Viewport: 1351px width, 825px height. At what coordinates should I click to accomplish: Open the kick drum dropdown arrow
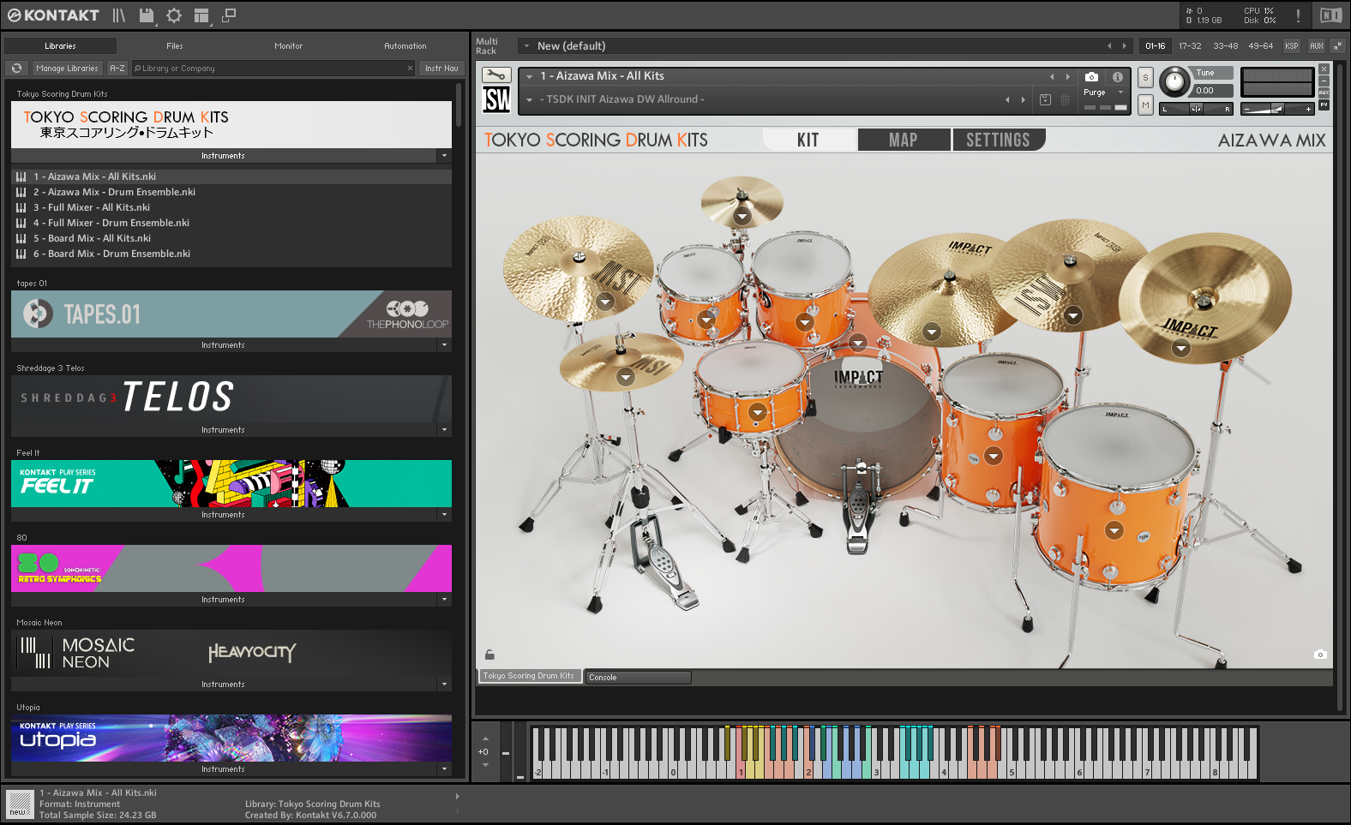(858, 344)
